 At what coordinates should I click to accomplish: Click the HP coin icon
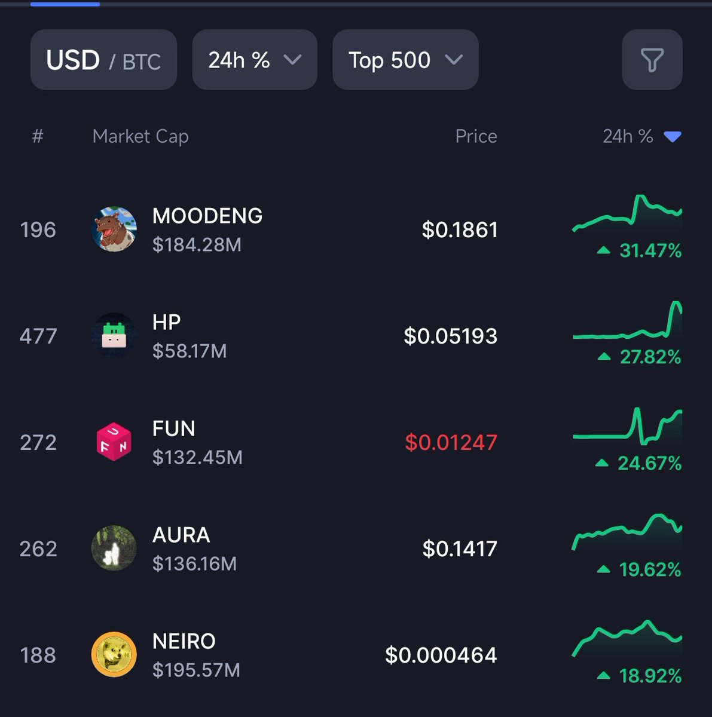[114, 336]
